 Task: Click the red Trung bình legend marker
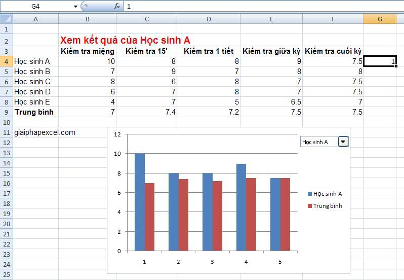point(309,206)
